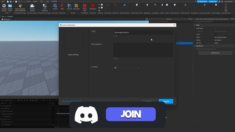Click Cancel in Asset Configuration

pyautogui.click(x=148, y=101)
